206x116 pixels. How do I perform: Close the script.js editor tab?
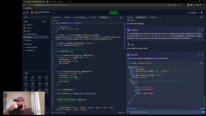108,17
